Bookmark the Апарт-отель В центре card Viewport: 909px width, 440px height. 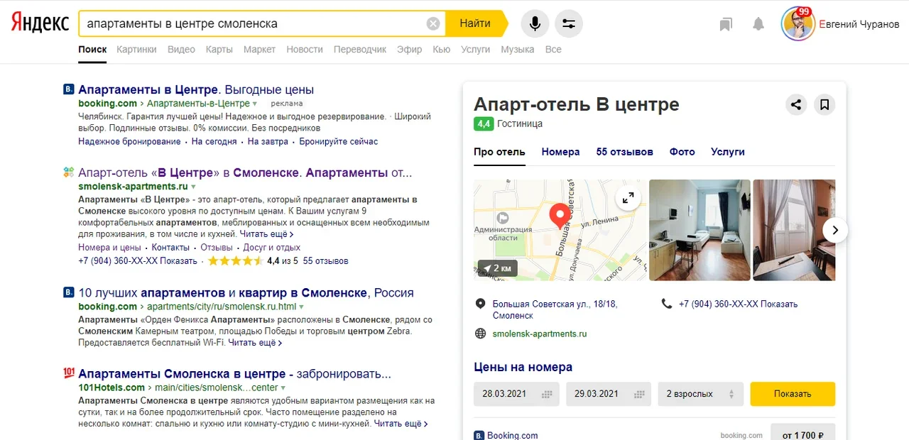(824, 104)
